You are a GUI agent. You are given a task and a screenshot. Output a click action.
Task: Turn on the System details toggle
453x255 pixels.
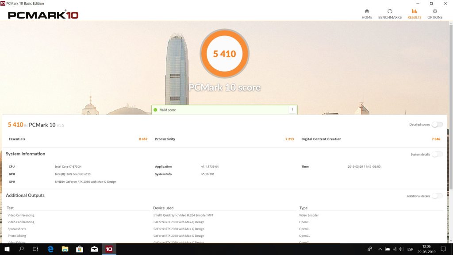pos(437,154)
